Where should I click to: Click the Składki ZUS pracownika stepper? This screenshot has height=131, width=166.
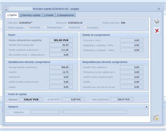pyautogui.click(x=71, y=45)
